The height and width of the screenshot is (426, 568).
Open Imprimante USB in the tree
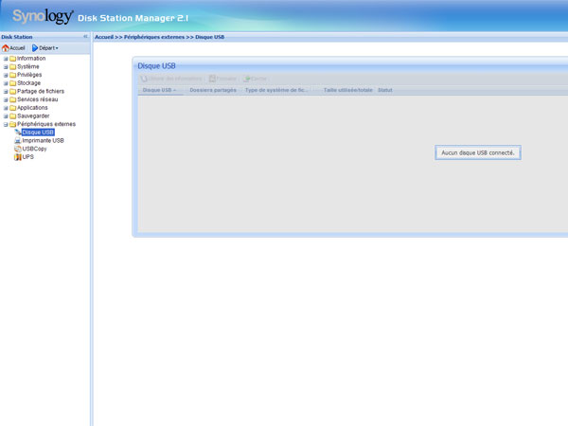click(x=43, y=140)
